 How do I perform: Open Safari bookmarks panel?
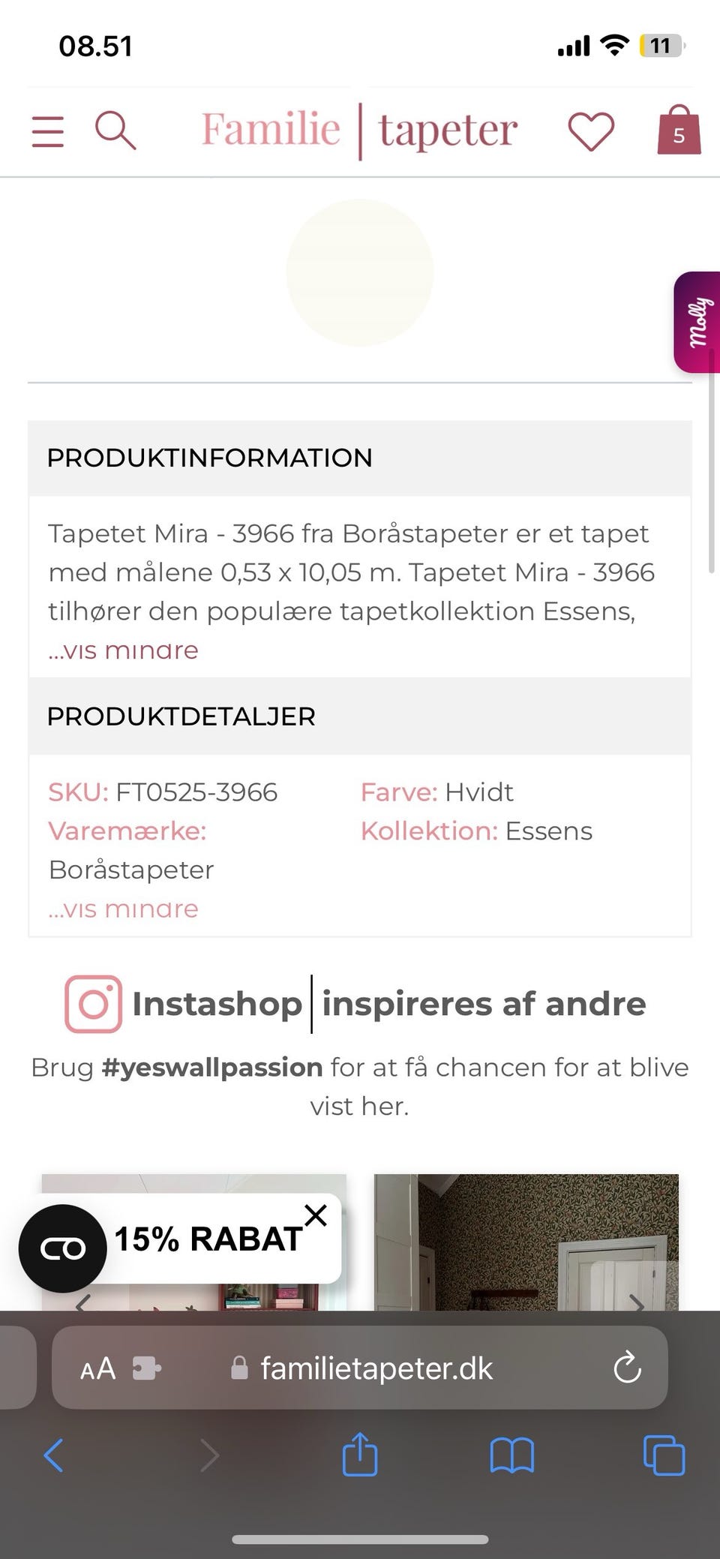pyautogui.click(x=511, y=1455)
